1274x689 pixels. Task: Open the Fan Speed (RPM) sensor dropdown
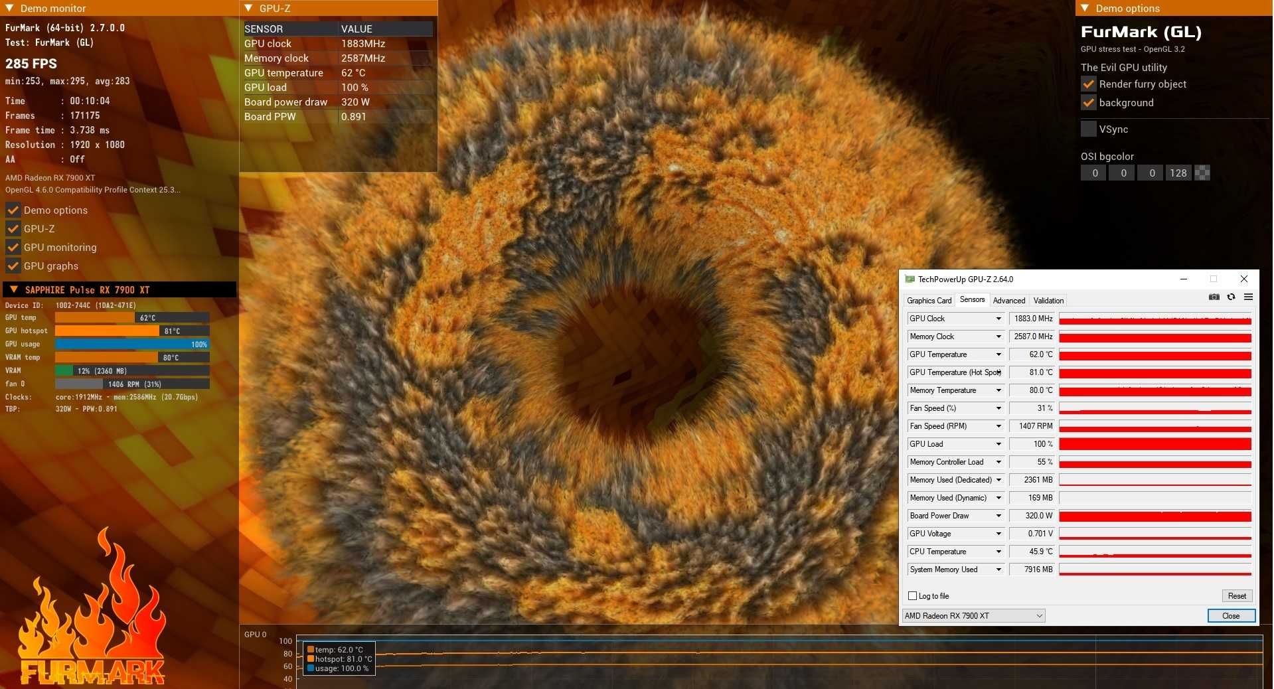[998, 426]
